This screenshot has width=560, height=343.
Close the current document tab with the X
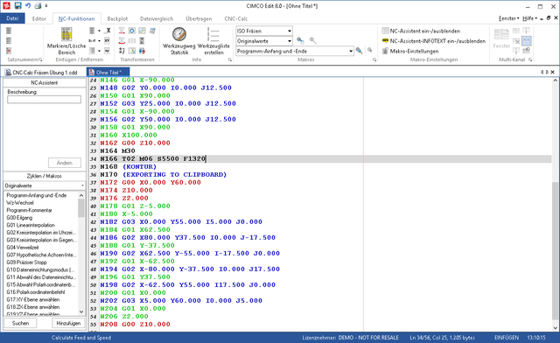(552, 72)
